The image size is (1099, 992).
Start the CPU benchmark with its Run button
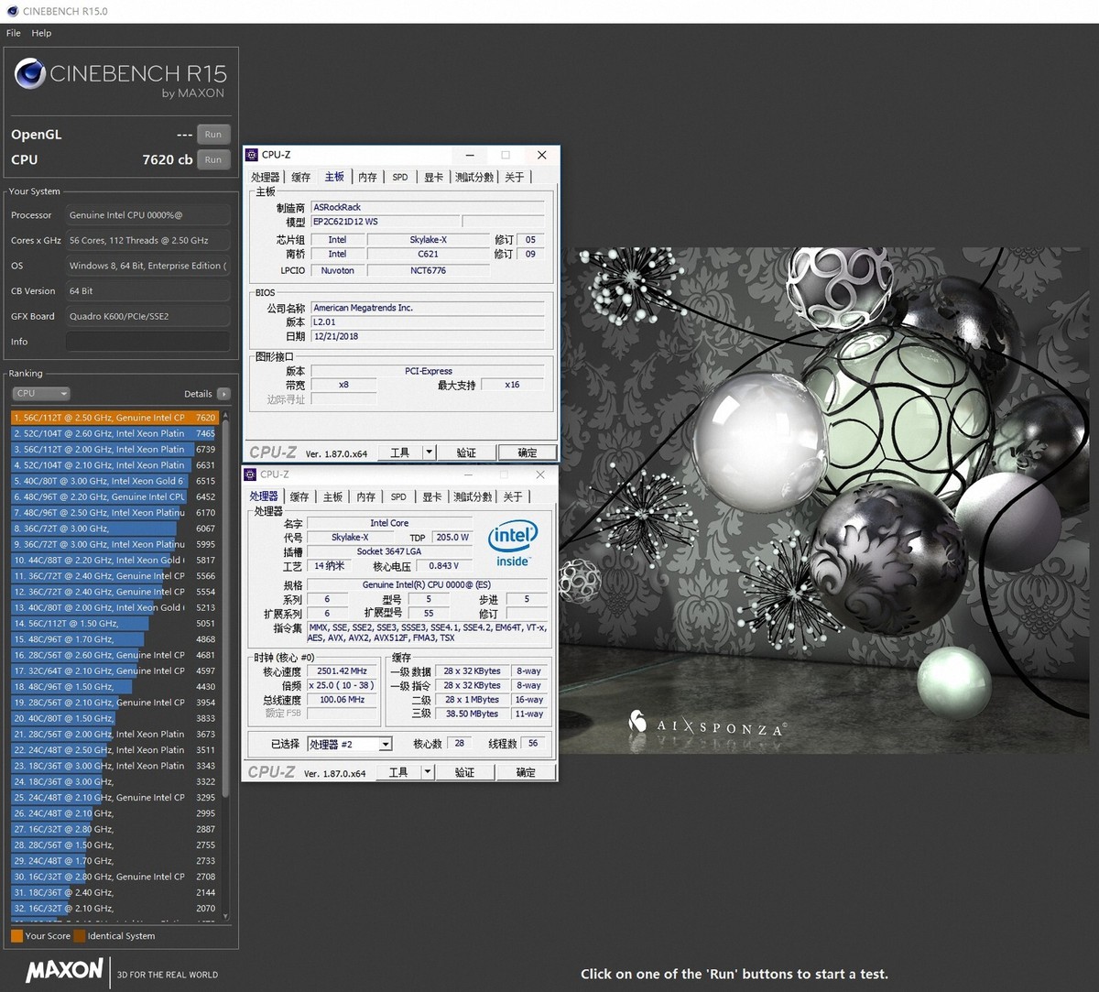coord(213,159)
